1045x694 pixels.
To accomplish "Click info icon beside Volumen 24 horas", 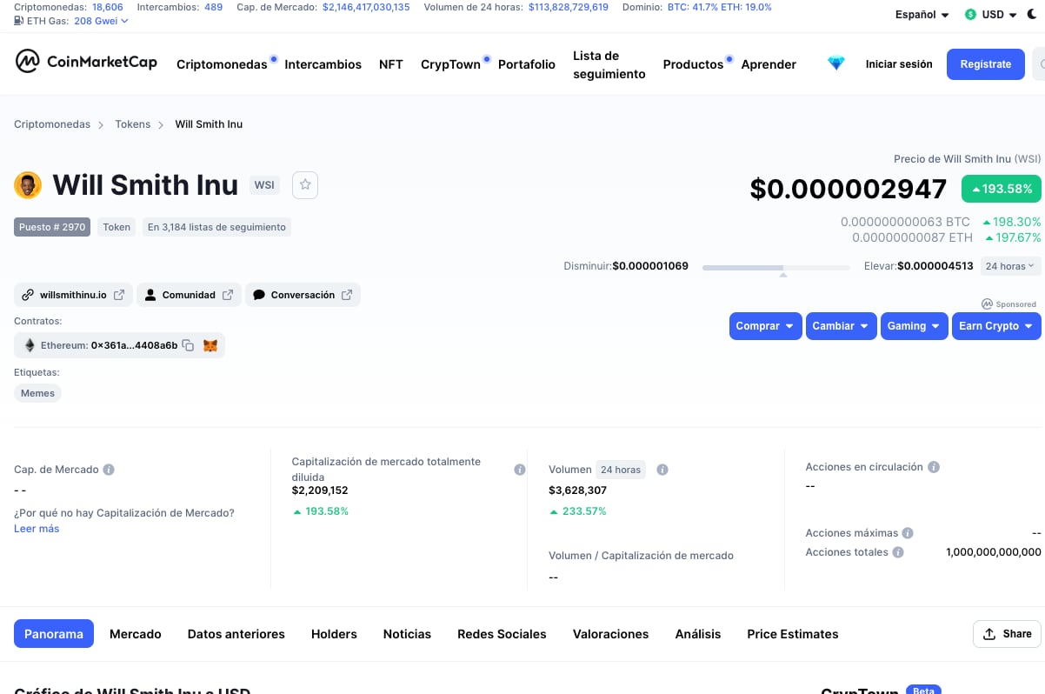I will click(662, 470).
